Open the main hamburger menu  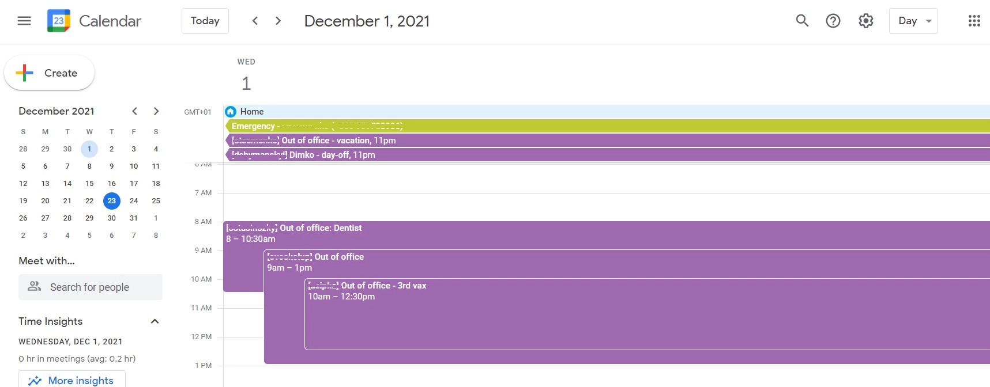pos(24,20)
